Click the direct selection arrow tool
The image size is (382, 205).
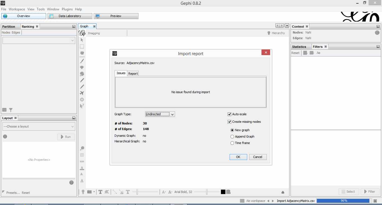coord(82,40)
